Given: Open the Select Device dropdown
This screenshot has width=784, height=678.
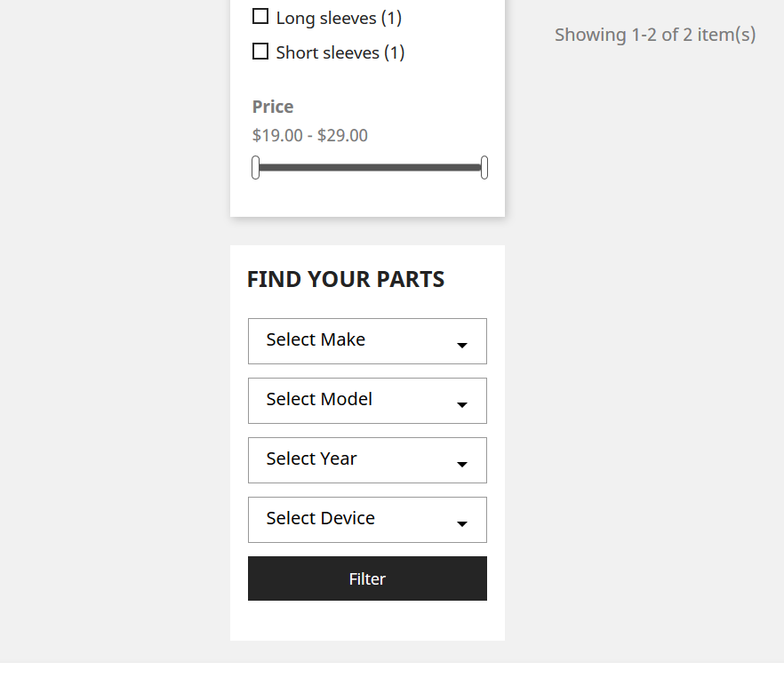Looking at the screenshot, I should pyautogui.click(x=367, y=520).
